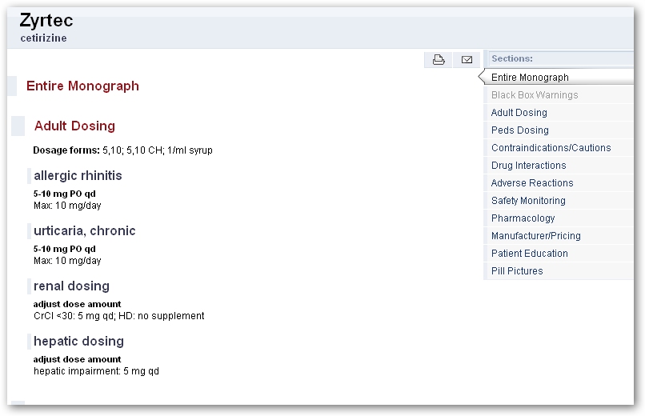The image size is (645, 416).
Task: View Patient Education section
Action: coord(529,254)
